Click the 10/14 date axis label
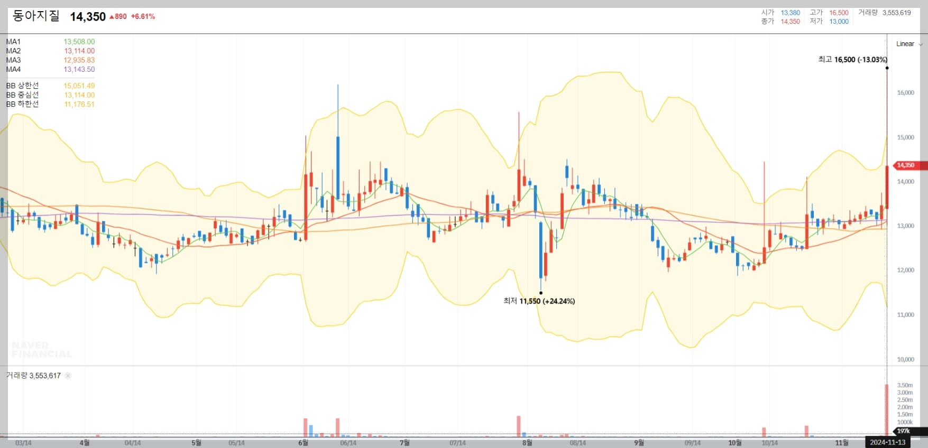928x448 pixels. coord(769,443)
